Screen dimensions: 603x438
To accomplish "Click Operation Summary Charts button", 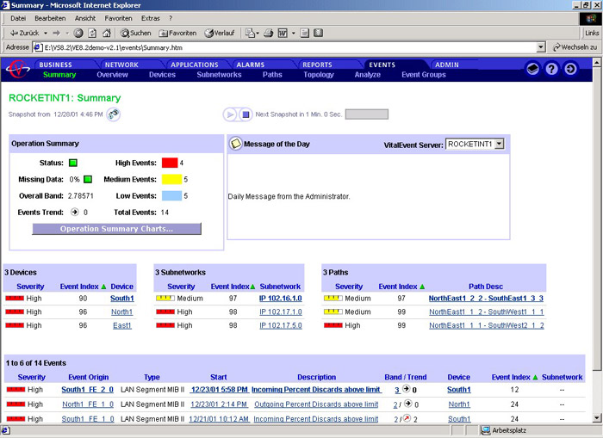I will (116, 229).
